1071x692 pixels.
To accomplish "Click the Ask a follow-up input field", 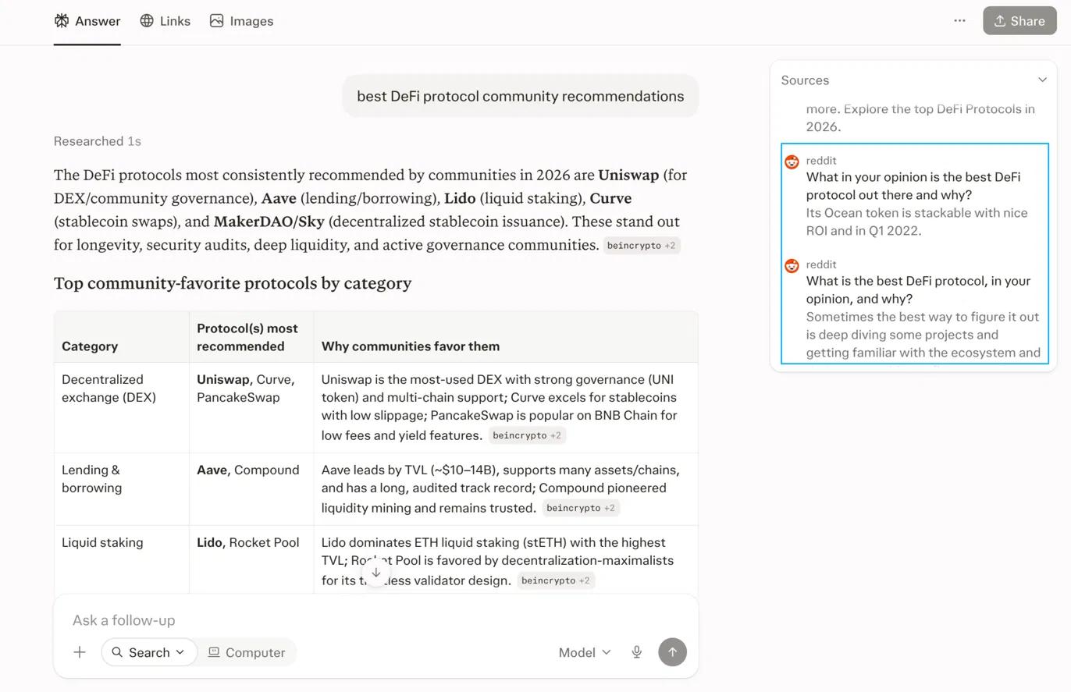I will click(x=375, y=621).
